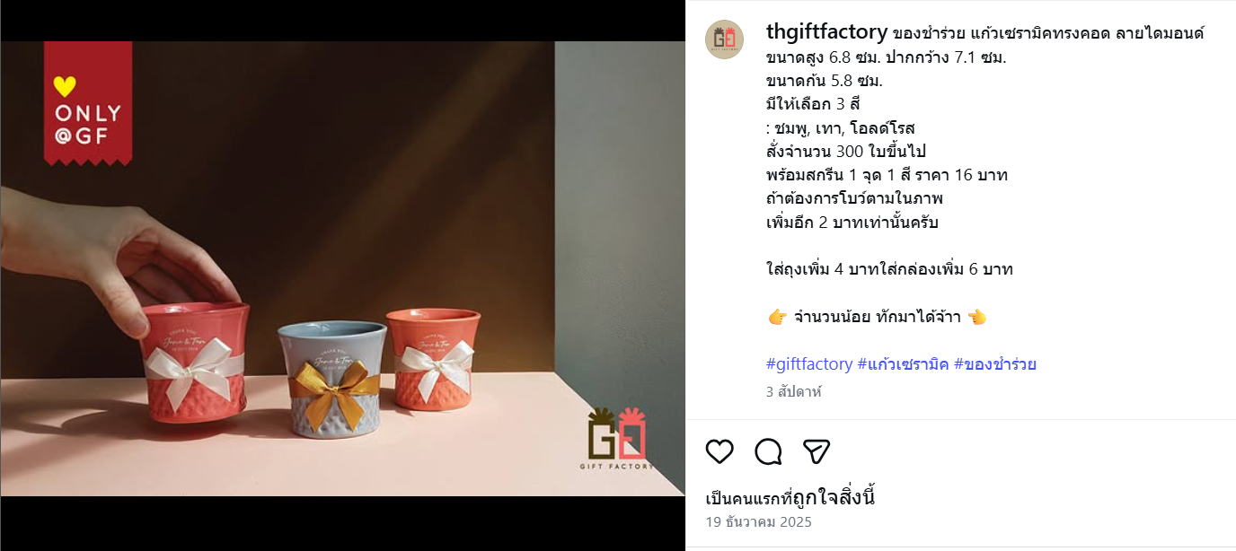This screenshot has height=551, width=1236.
Task: Open the #แก้วเซรามิค hashtag
Action: click(903, 364)
